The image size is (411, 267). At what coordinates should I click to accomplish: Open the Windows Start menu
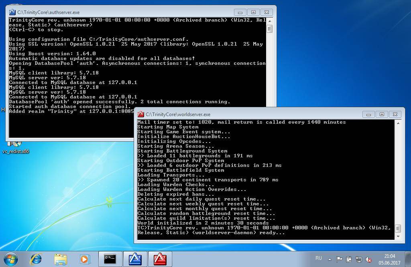pos(11,259)
